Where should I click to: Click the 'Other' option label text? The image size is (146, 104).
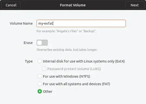48,92
